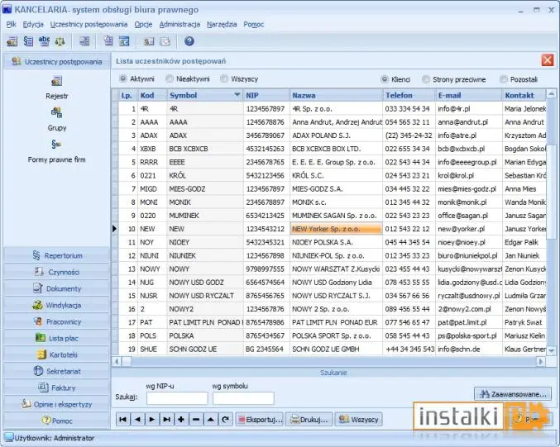Click the Nazwa column header
The height and width of the screenshot is (447, 560).
point(336,95)
